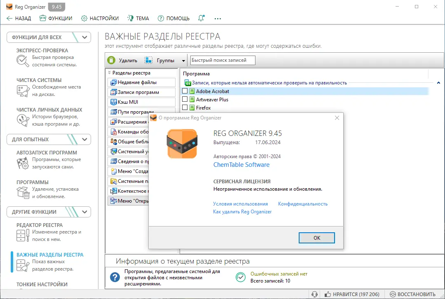Open the Условия использования link

click(x=240, y=204)
